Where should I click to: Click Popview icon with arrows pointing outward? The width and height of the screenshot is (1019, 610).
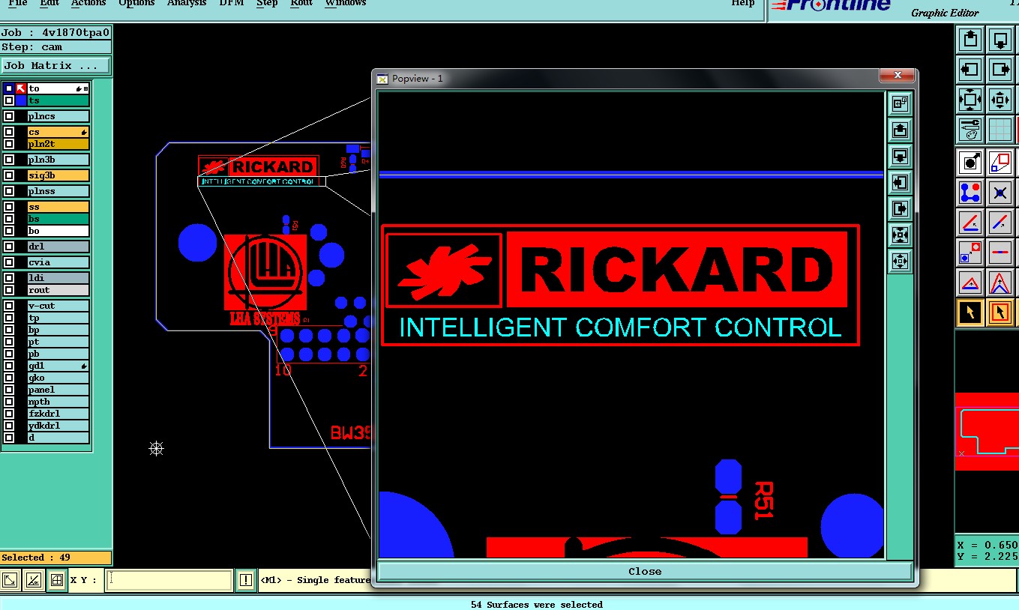point(900,261)
